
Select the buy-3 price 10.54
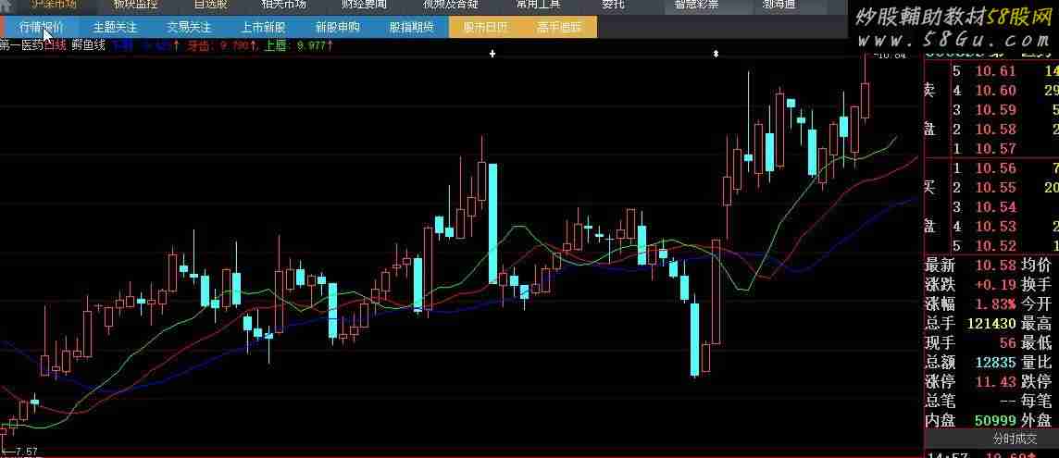coord(995,206)
